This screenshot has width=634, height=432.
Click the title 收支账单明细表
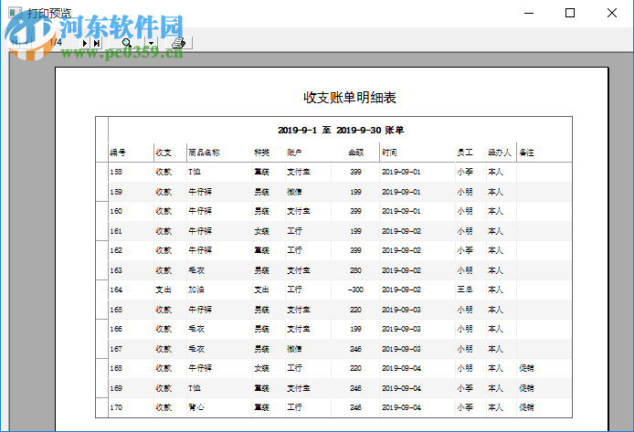(x=350, y=98)
